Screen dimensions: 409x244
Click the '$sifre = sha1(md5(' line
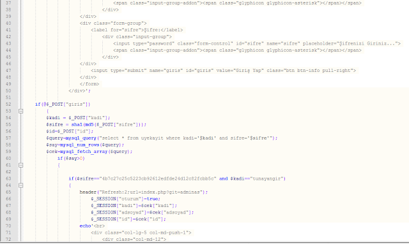pos(96,125)
